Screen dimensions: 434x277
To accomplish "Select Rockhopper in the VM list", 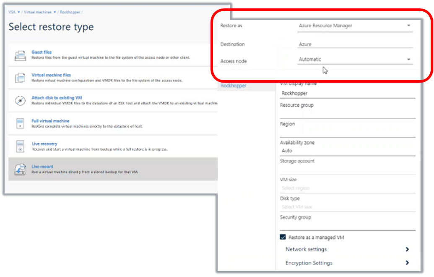I will 234,86.
